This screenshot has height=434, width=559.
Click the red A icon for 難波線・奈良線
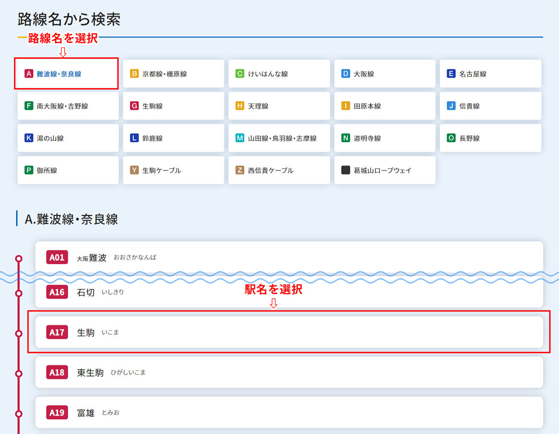click(x=29, y=74)
